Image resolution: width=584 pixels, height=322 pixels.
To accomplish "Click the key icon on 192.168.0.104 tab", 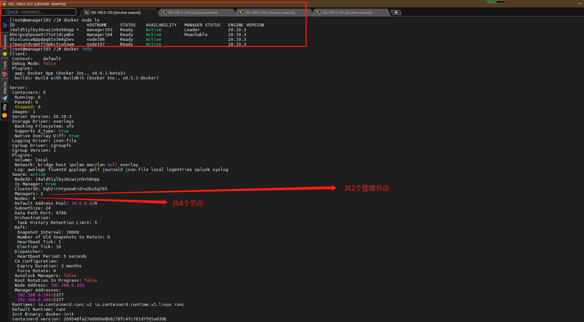I will click(x=164, y=13).
